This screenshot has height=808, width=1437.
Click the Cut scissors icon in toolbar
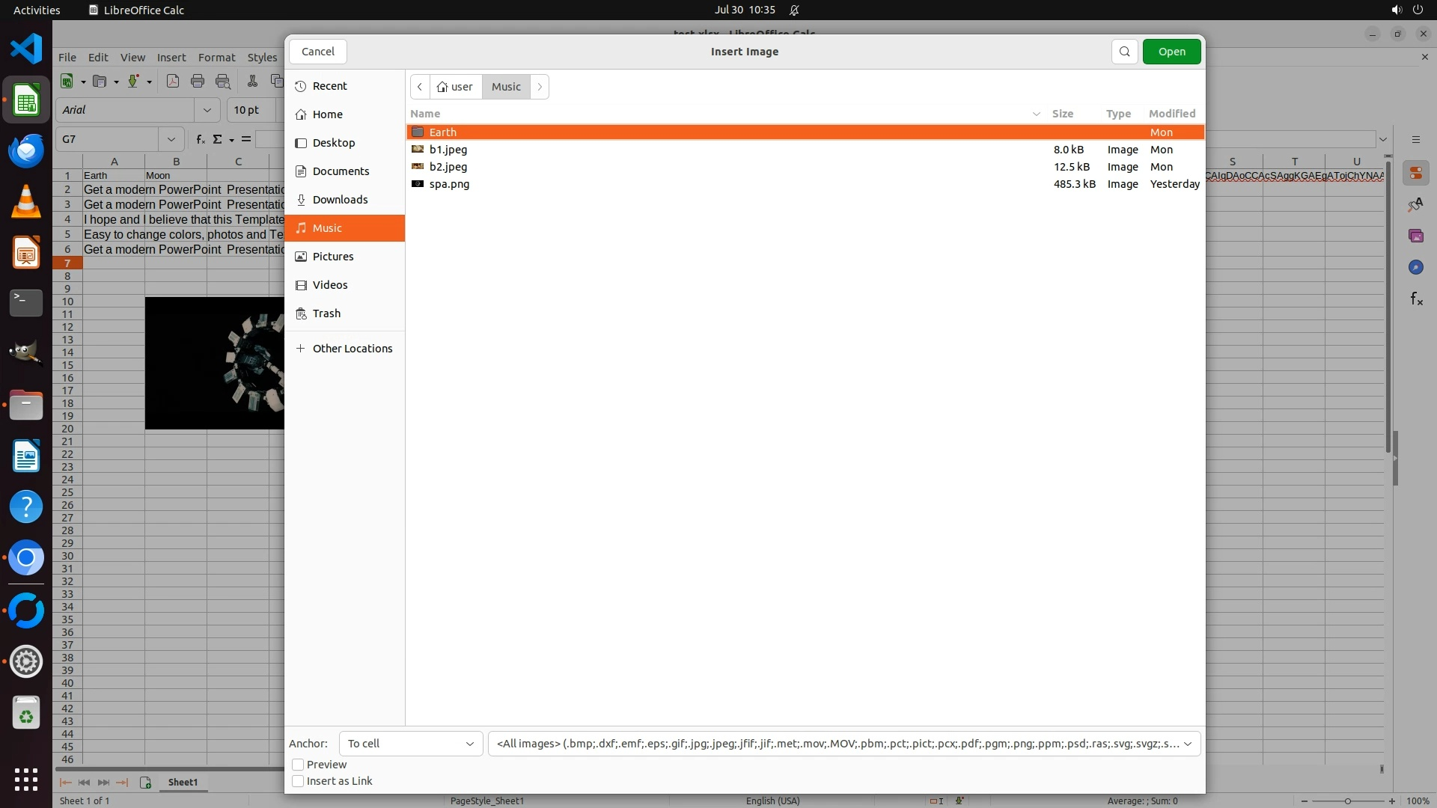252,82
